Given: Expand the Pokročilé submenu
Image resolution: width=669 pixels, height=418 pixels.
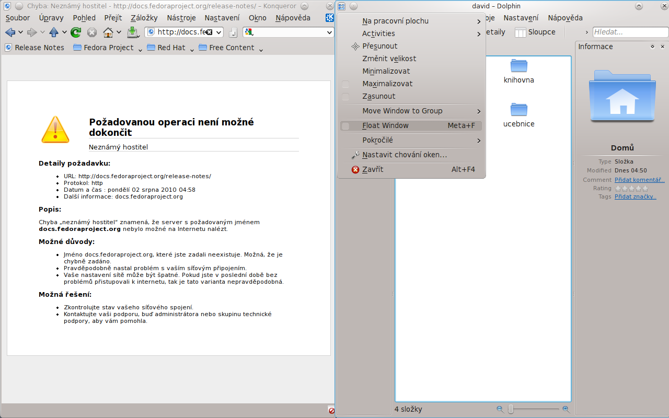Looking at the screenshot, I should coord(411,140).
